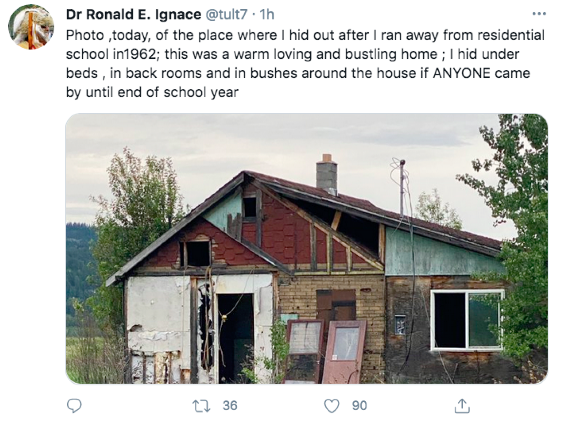This screenshot has width=566, height=430.
Task: Click the retweet count of 36
Action: pos(230,405)
